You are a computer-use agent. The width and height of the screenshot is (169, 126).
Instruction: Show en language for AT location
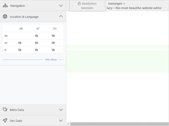37,43
